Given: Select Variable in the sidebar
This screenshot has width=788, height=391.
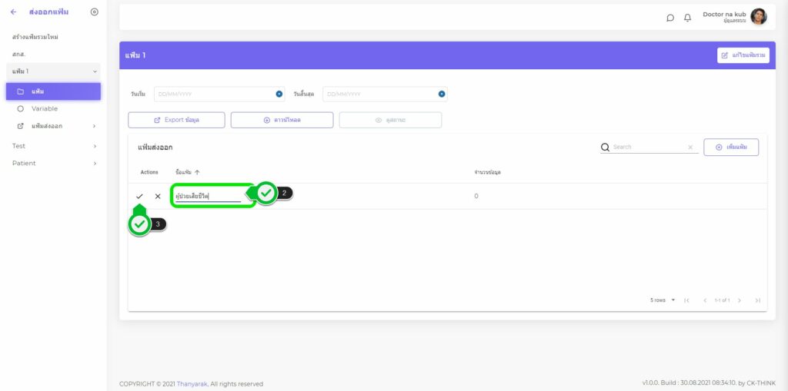Looking at the screenshot, I should pos(45,108).
